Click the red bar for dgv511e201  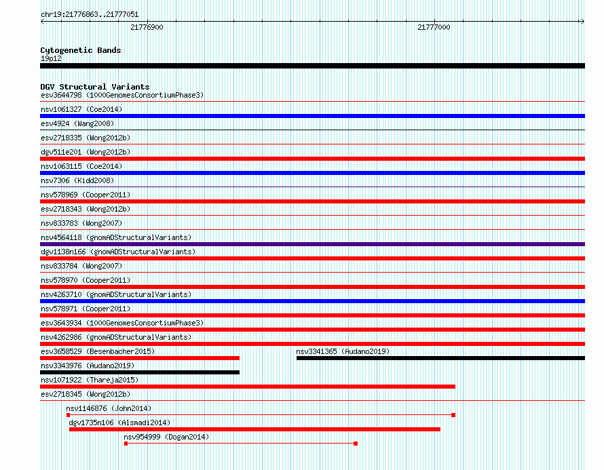point(312,159)
